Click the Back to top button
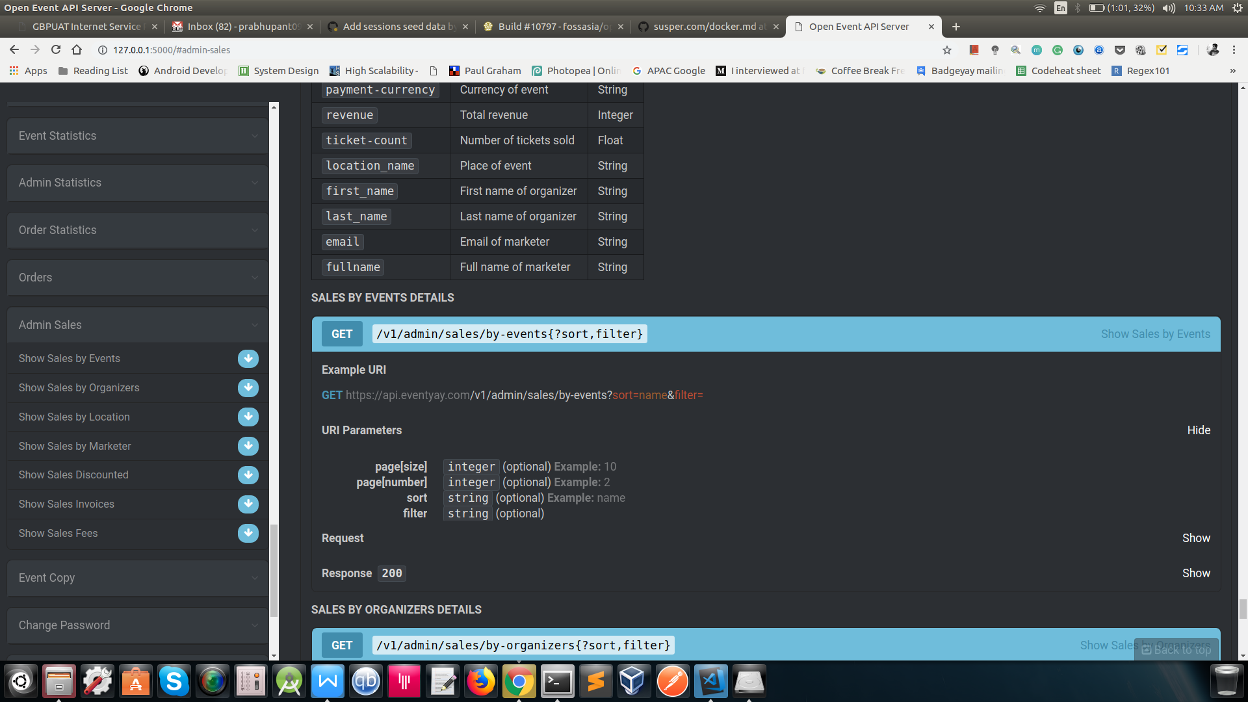Screen dimensions: 1248x702 (x=1176, y=649)
